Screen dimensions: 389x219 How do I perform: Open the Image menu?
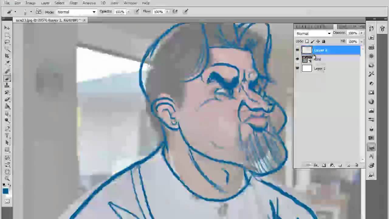30,3
